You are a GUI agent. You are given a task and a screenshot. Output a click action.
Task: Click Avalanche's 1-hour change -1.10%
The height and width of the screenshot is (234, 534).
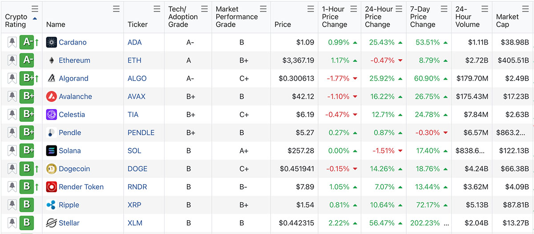coord(338,97)
